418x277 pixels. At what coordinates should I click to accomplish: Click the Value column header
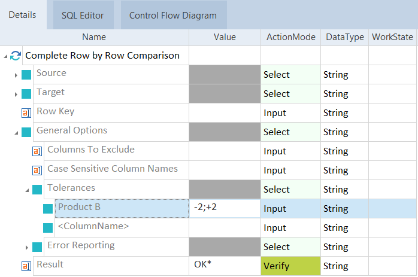[x=225, y=37]
